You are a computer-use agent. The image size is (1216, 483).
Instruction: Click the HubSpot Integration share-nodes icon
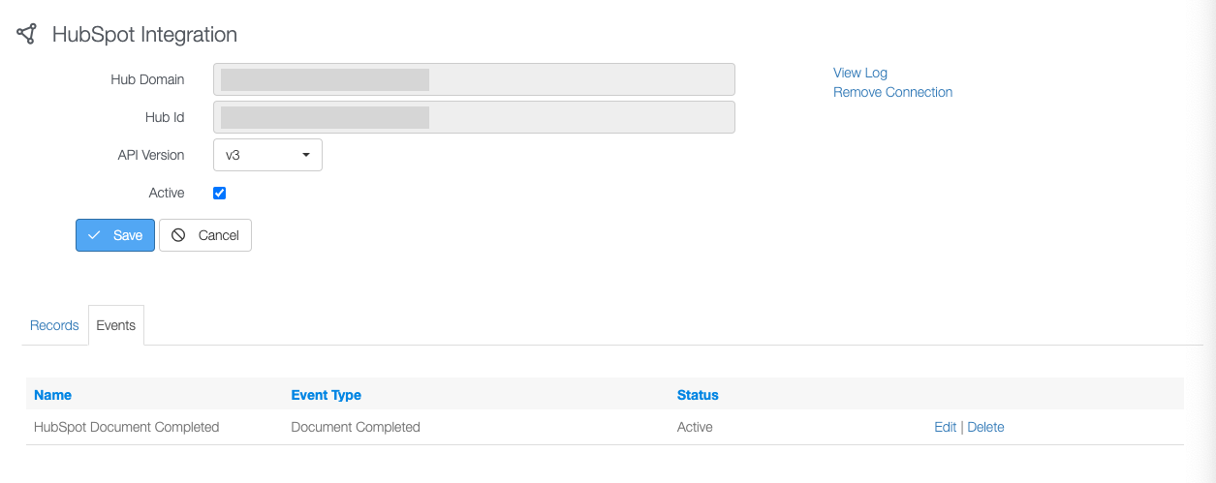26,34
